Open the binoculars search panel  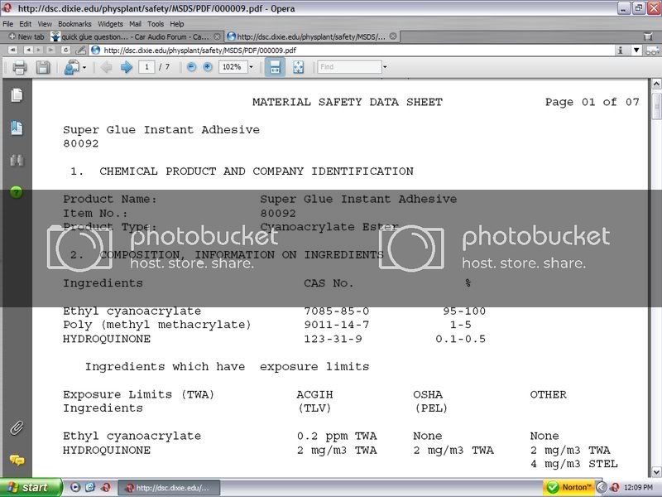tap(17, 160)
